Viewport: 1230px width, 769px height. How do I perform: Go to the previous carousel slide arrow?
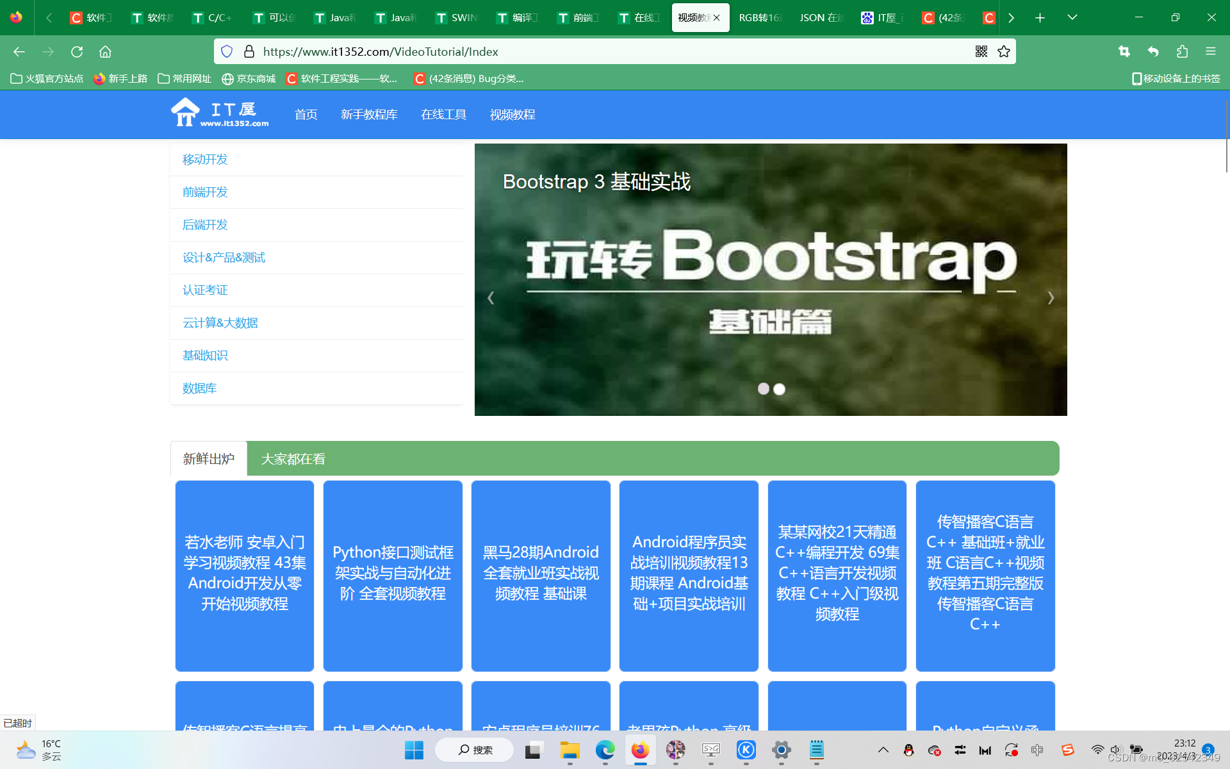491,298
